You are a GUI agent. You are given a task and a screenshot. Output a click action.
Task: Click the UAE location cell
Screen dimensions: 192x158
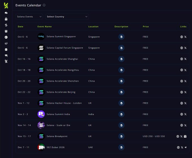point(90,147)
